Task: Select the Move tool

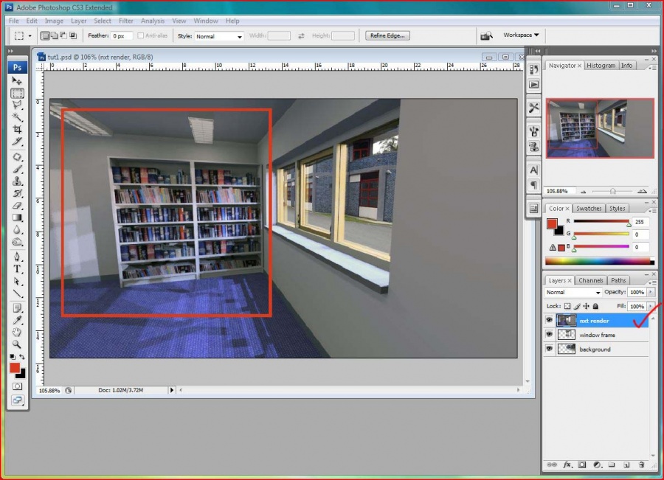Action: coord(17,81)
